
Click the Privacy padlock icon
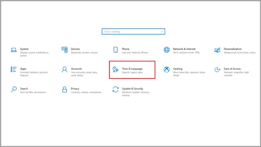pyautogui.click(x=65, y=89)
